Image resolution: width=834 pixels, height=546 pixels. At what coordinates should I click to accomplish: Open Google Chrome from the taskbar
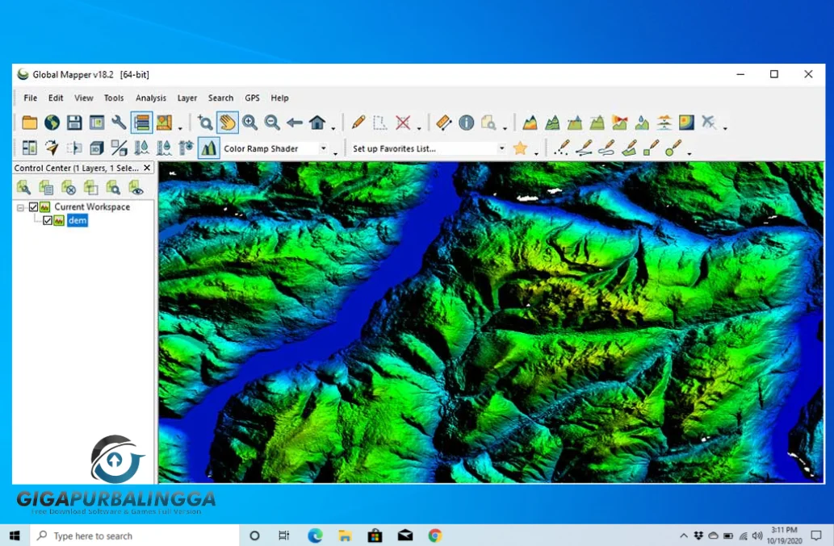(x=435, y=536)
